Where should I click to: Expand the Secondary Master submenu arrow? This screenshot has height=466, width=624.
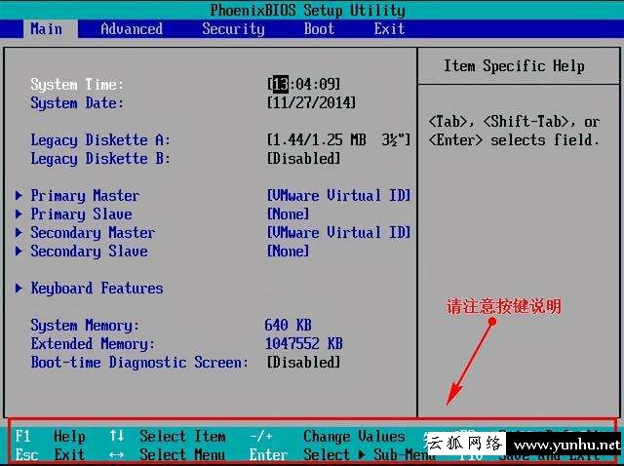(19, 232)
